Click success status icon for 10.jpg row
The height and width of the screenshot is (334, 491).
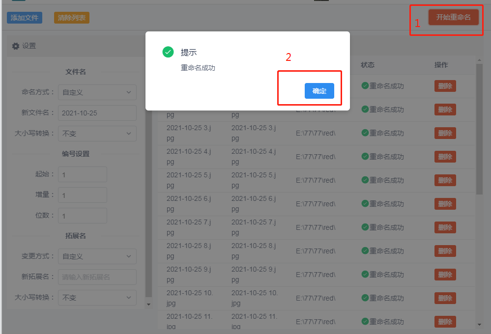click(x=365, y=298)
